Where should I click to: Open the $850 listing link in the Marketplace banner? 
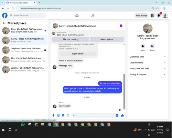[x=70, y=35]
